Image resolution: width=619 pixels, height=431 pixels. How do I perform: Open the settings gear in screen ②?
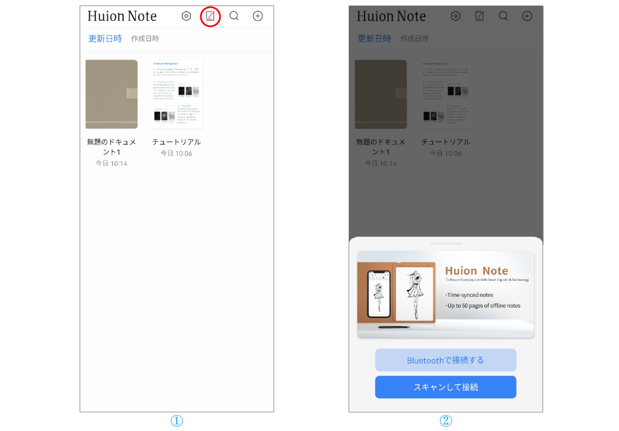click(x=455, y=16)
